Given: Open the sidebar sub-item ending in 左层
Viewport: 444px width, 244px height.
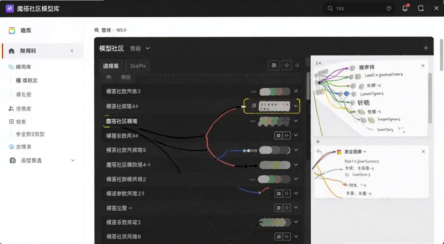Looking at the screenshot, I should [23, 94].
